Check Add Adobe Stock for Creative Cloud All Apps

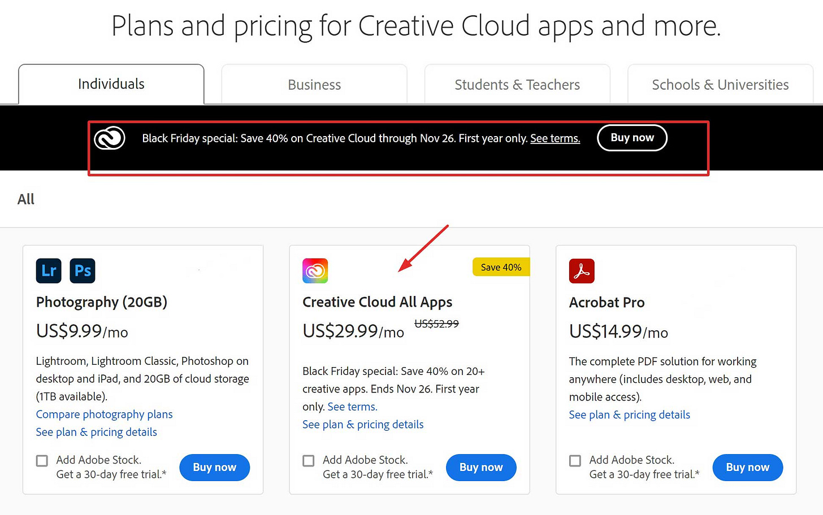point(309,461)
